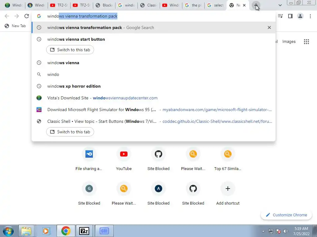Switch to the windo Google tab
Image resolution: width=317 pixels, height=237 pixels.
coord(126,5)
